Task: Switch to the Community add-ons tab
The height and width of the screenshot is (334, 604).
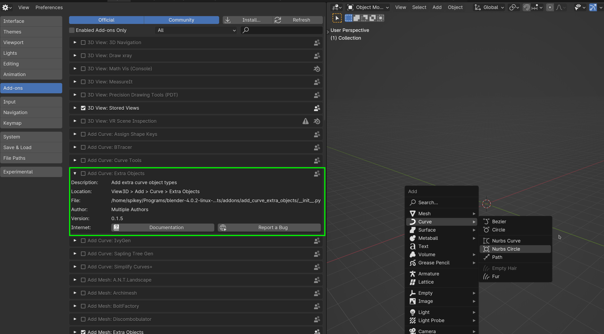Action: click(x=181, y=20)
